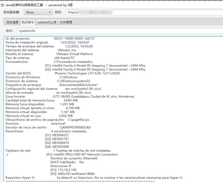
Task: Click the Se detectó un hipervisor message
Action: 120,178
